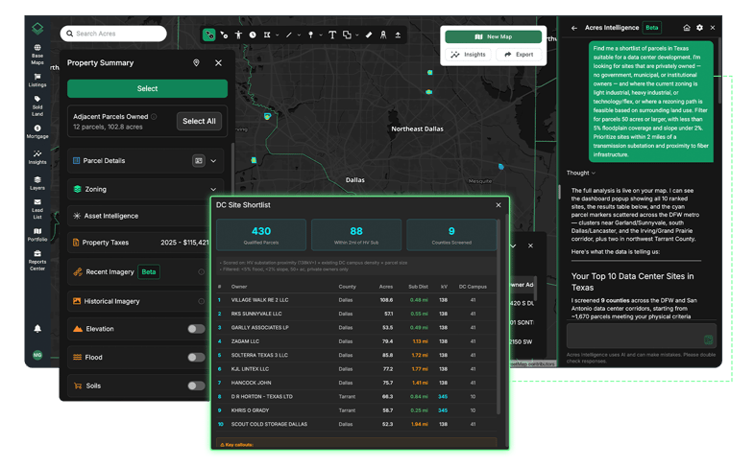The width and height of the screenshot is (754, 467).
Task: Select the Text tool in map toolbar
Action: (x=332, y=35)
